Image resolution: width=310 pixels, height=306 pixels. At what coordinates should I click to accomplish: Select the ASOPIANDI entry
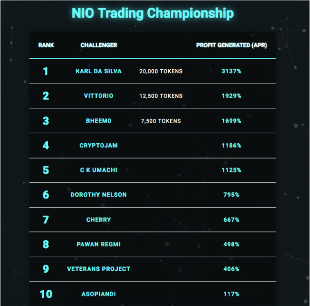tap(99, 294)
